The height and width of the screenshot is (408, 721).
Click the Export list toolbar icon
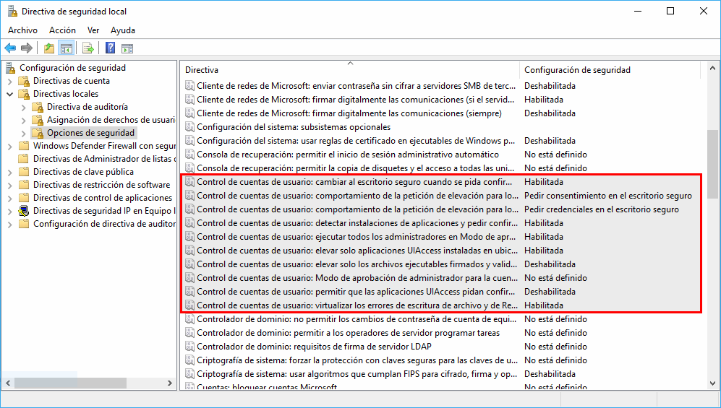tap(88, 48)
